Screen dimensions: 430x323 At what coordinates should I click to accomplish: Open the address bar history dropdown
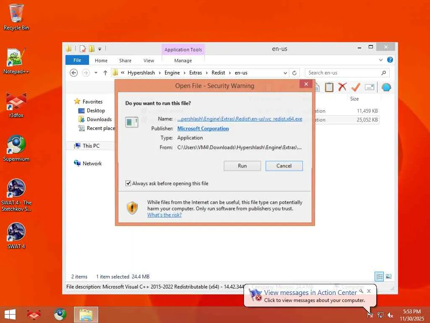point(285,73)
